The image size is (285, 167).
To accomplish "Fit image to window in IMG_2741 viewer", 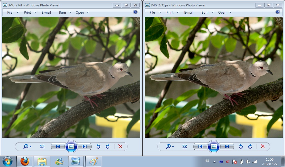I will coord(42,146).
